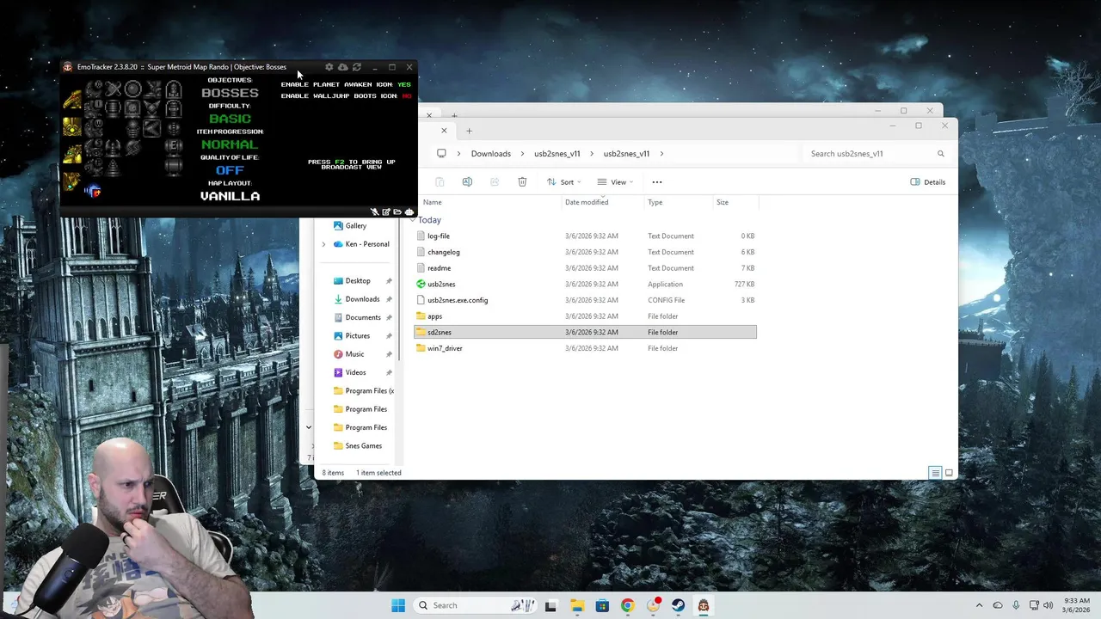Click EmoTracker unpin icon in bottom bar
The image size is (1101, 619).
coord(375,211)
